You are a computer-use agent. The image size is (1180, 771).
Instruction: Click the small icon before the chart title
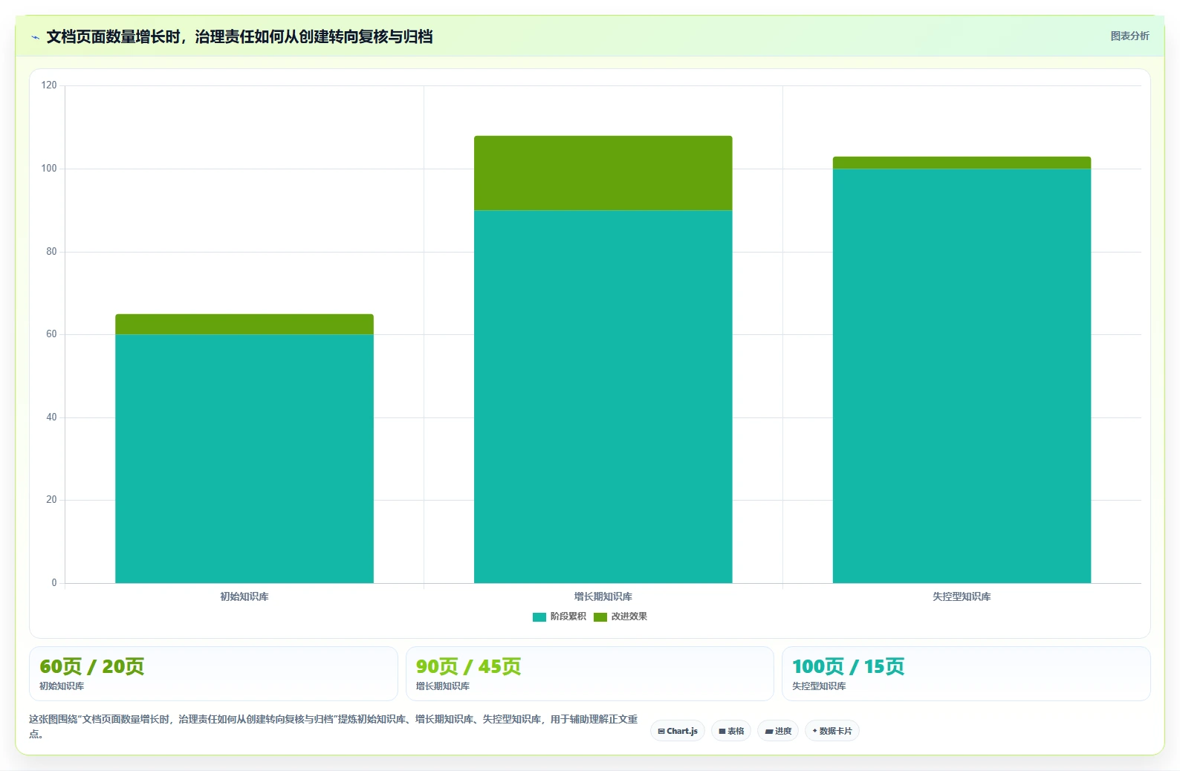click(35, 37)
